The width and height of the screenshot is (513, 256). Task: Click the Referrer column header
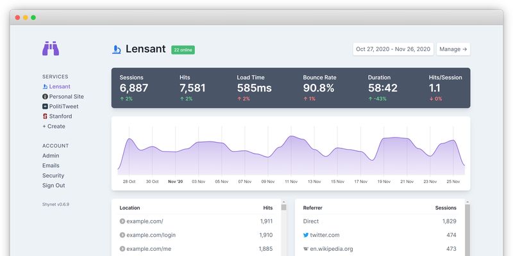312,208
